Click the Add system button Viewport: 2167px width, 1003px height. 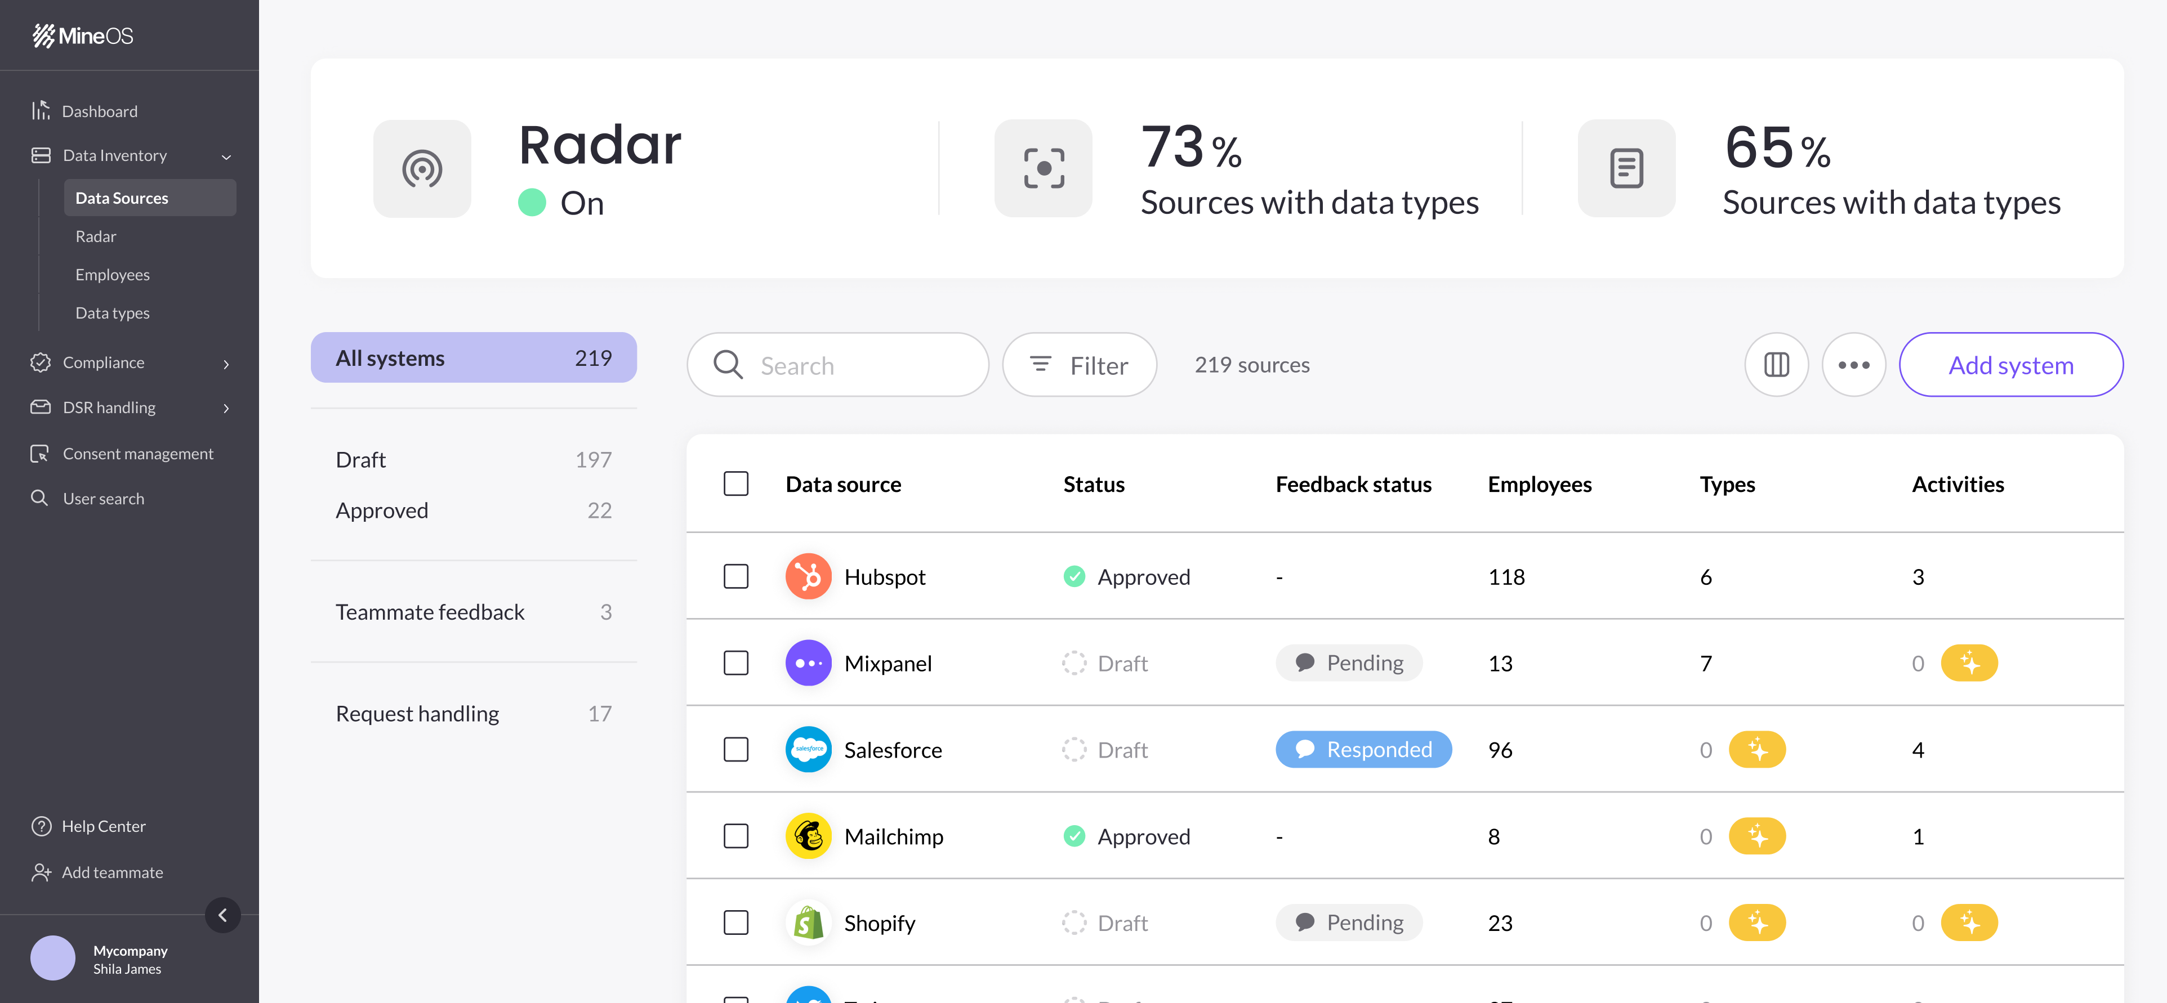2010,365
